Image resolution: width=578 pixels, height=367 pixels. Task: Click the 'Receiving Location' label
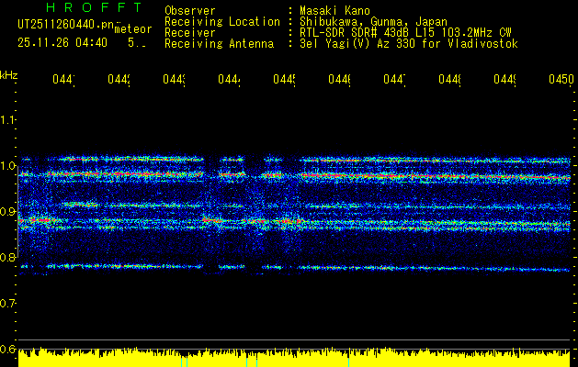tap(222, 22)
